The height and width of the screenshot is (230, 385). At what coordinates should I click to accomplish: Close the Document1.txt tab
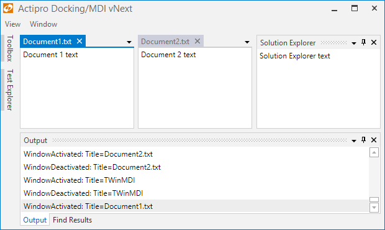click(79, 41)
